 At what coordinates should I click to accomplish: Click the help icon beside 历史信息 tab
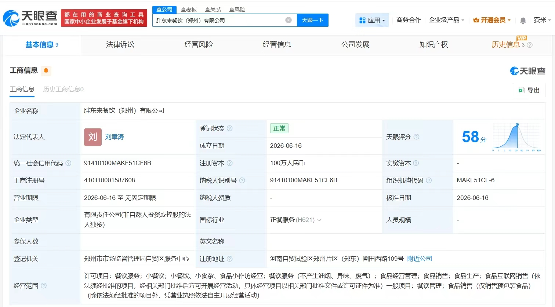click(x=530, y=45)
